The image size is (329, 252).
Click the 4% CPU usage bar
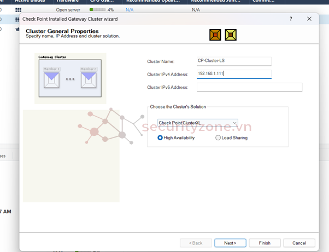tap(98, 10)
